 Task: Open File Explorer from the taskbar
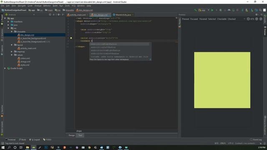[x=28, y=147]
